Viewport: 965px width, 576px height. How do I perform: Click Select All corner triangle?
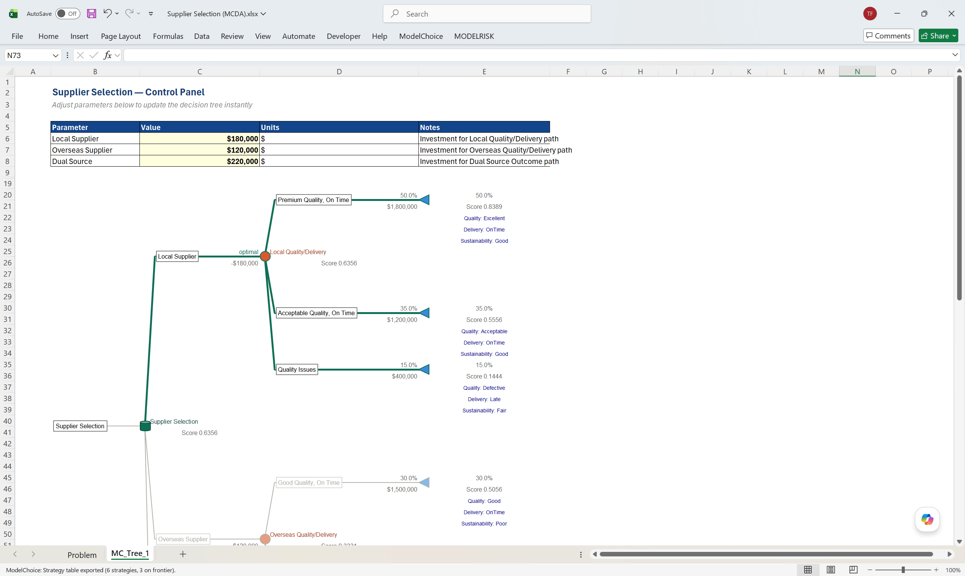coord(9,71)
